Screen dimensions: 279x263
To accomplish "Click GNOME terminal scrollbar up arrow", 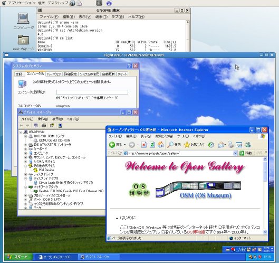I will [188, 22].
